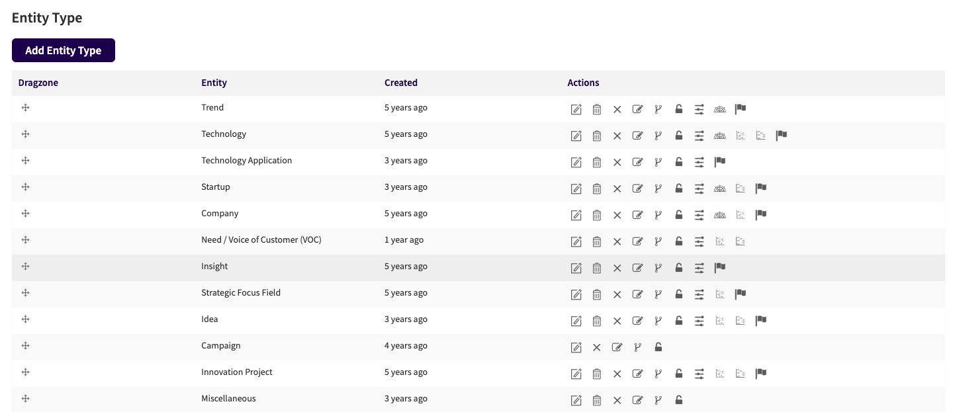Delete the Miscellaneous entity type
953x412 pixels.
pos(597,400)
